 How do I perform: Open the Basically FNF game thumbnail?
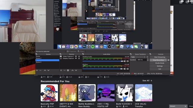tap(49, 93)
